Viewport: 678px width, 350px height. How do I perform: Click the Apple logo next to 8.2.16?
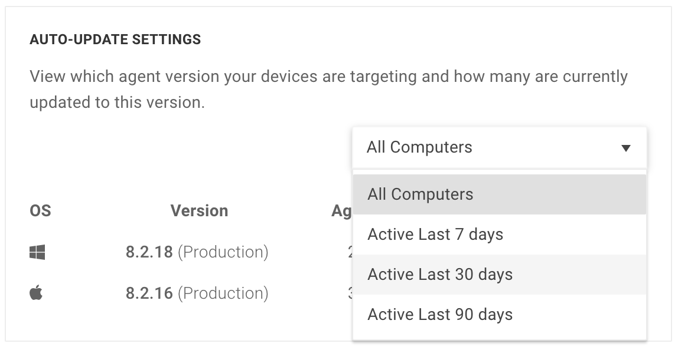click(37, 293)
